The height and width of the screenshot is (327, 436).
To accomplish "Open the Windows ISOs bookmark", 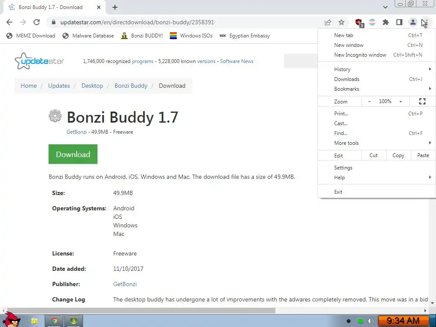I will 191,36.
